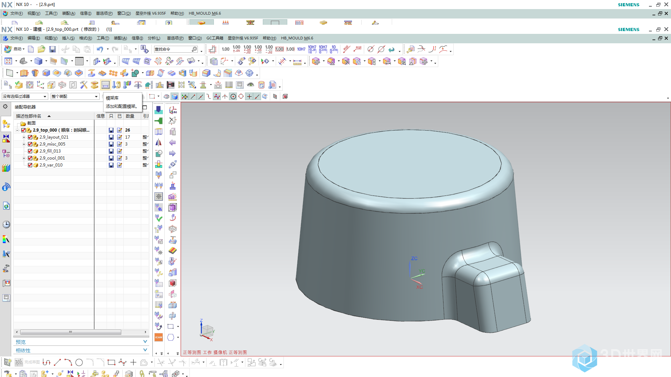Image resolution: width=671 pixels, height=377 pixels.
Task: Click the mirror icon in vertical toolbar
Action: [159, 142]
